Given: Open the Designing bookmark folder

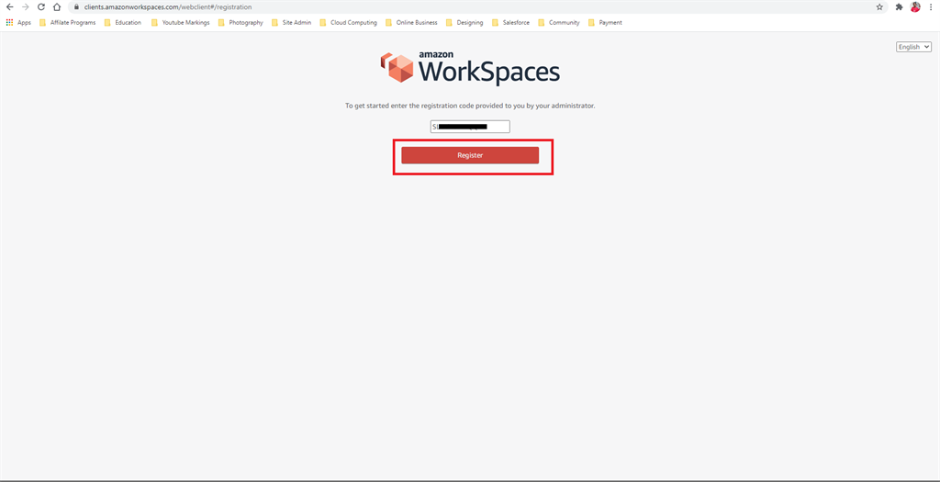Looking at the screenshot, I should coord(464,23).
